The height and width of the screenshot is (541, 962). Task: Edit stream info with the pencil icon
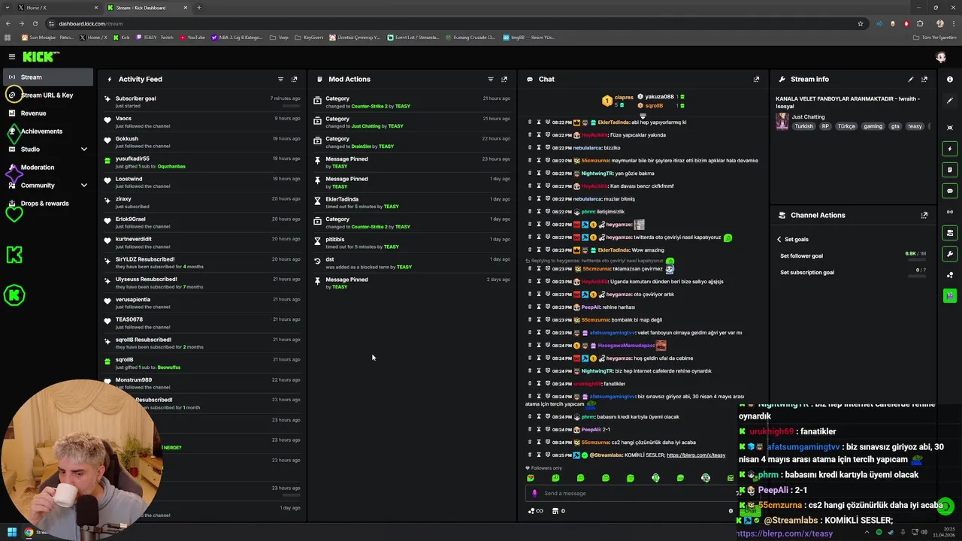tap(911, 79)
